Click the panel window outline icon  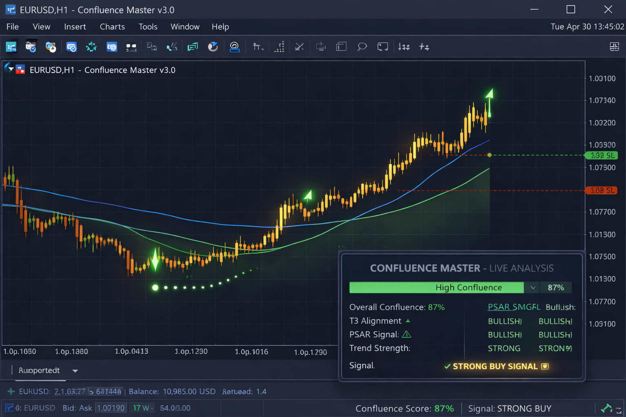pyautogui.click(x=341, y=47)
